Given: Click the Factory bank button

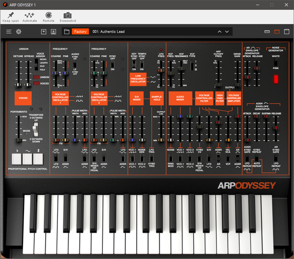Looking at the screenshot, I should 80,32.
